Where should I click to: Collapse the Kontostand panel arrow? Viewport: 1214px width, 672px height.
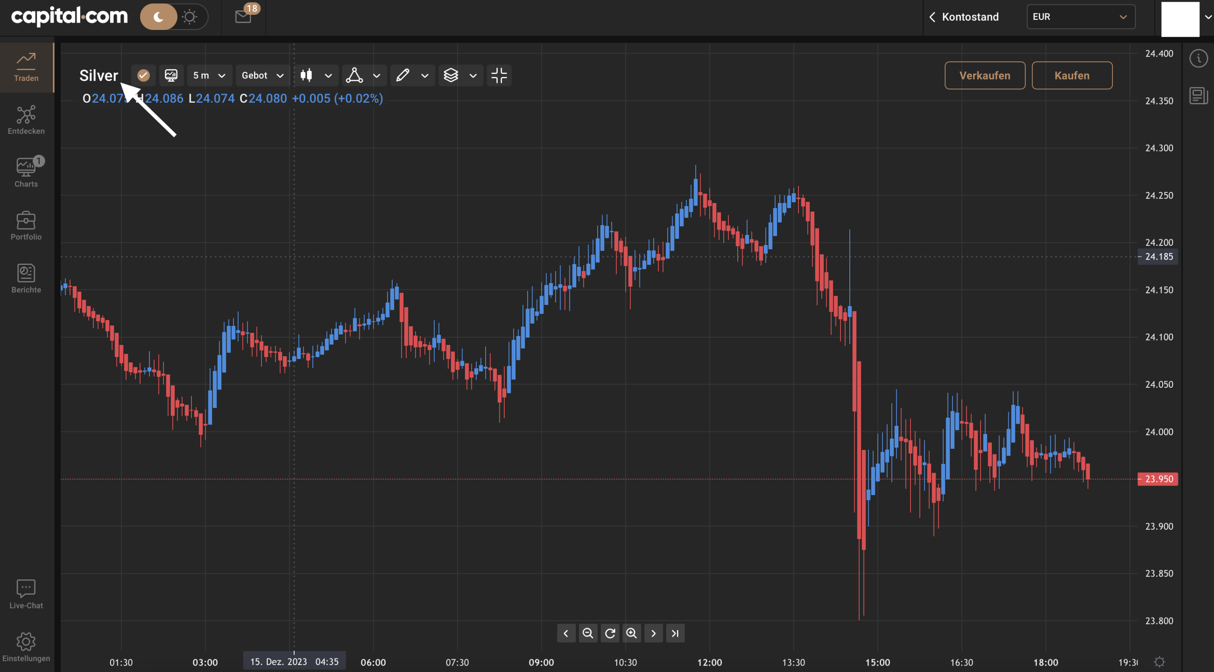(932, 17)
